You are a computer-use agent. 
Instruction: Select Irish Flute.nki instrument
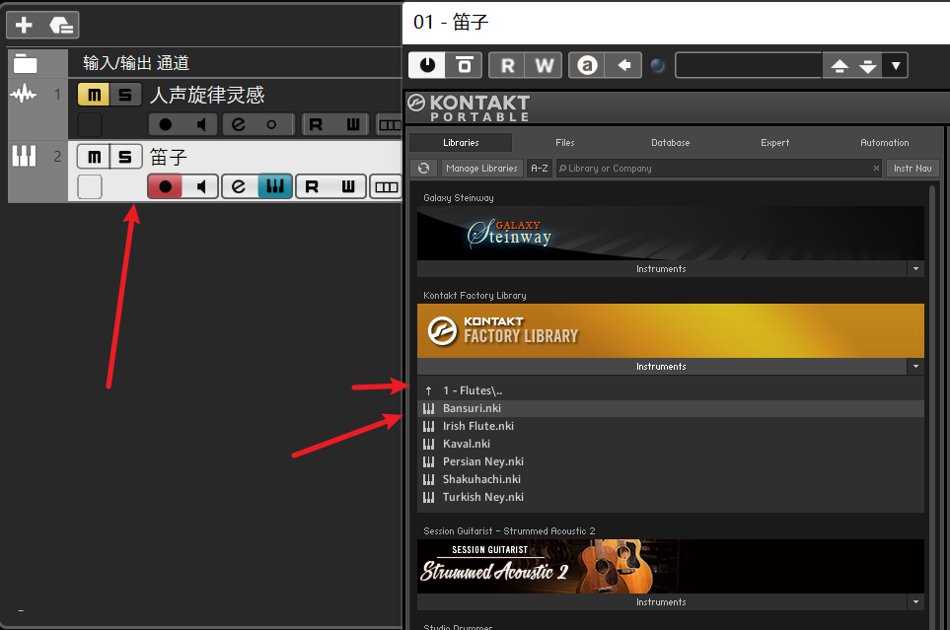(x=670, y=426)
